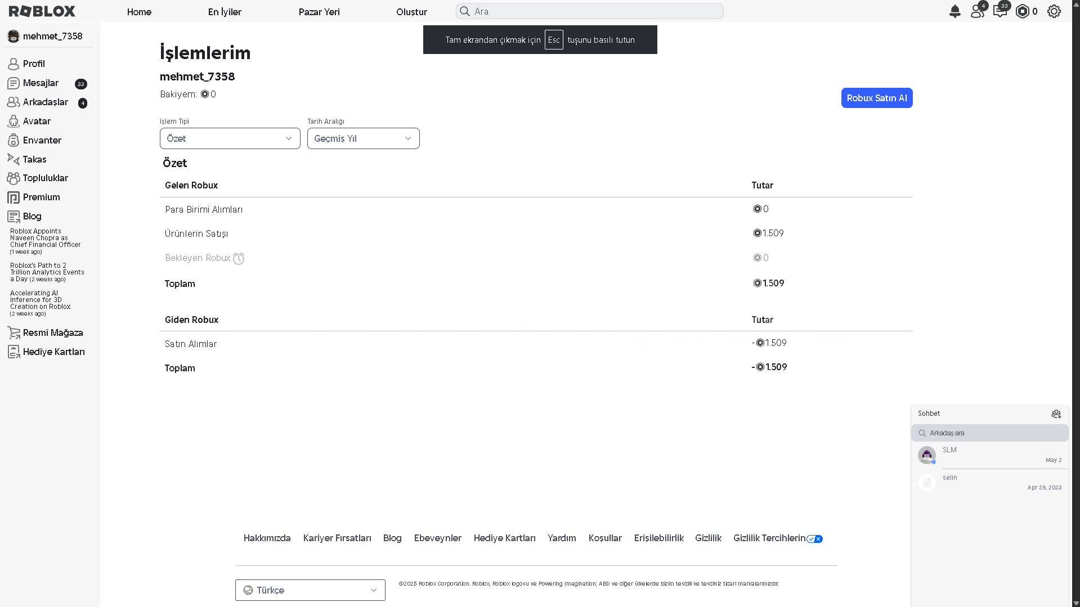Click the Avatar icon in sidebar

14,122
